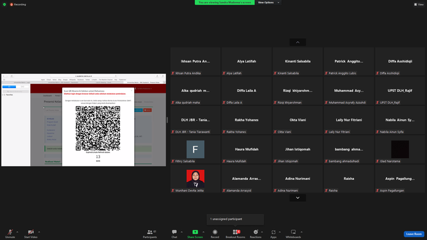Open the View Options dropdown
This screenshot has width=427, height=240.
point(268,3)
